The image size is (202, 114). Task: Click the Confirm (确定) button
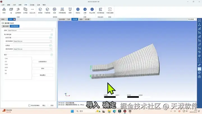tap(44, 105)
